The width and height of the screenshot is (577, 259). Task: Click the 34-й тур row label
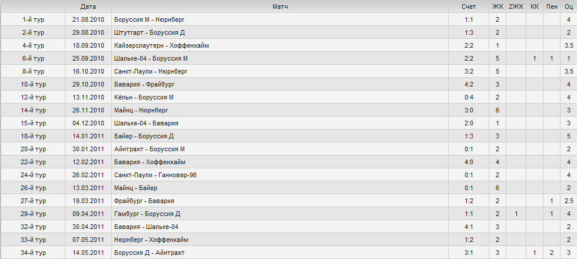[x=33, y=253]
